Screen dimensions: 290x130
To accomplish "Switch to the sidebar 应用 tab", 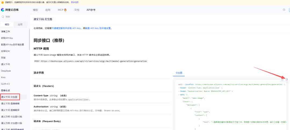I will 20,24.
